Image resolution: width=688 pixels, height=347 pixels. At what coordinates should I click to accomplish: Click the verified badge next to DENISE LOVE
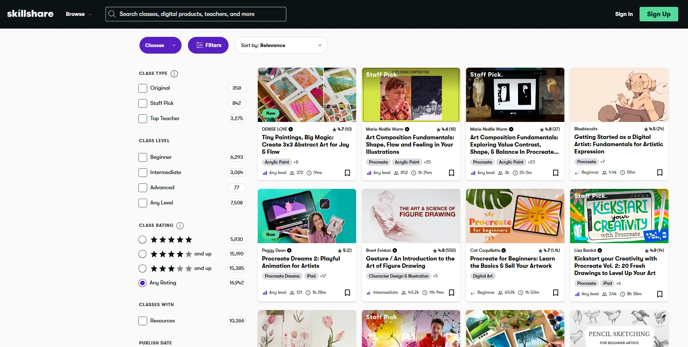[x=290, y=129]
